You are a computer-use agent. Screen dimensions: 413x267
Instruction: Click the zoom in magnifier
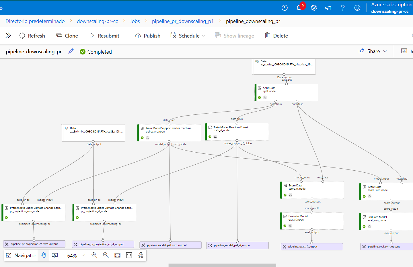(x=94, y=255)
